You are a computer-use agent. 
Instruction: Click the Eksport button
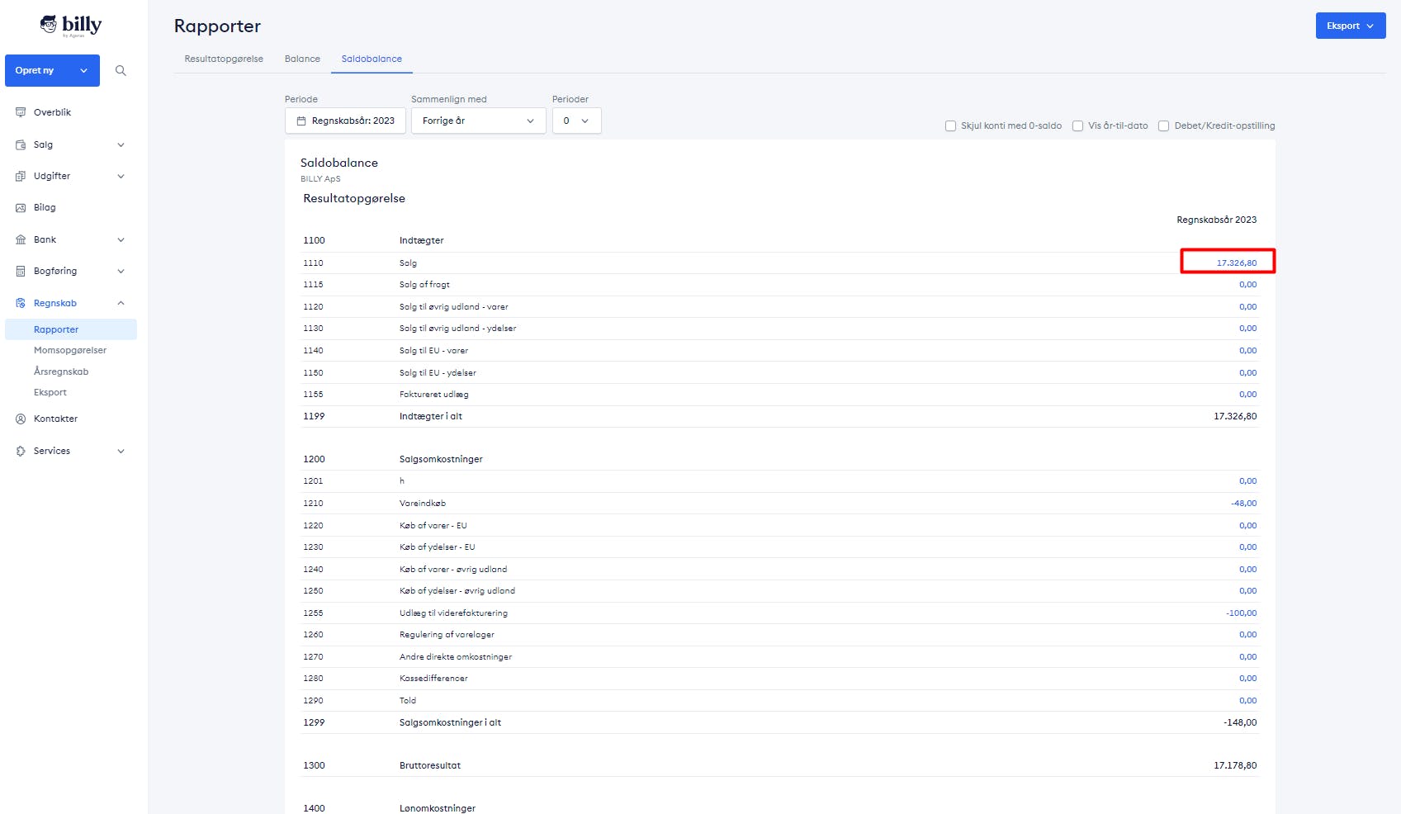tap(1350, 26)
